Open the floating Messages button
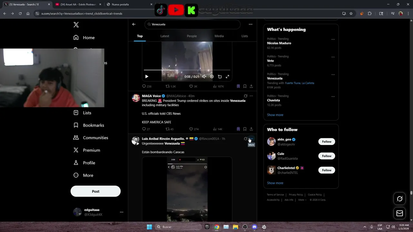 pyautogui.click(x=399, y=213)
